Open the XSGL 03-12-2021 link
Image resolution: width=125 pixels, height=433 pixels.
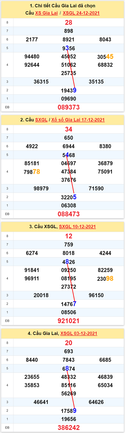(79, 333)
